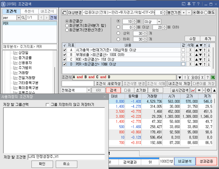Screen dimensions: 219x169
Task: Click the 조건식 formula field A and B
Action: click(124, 77)
